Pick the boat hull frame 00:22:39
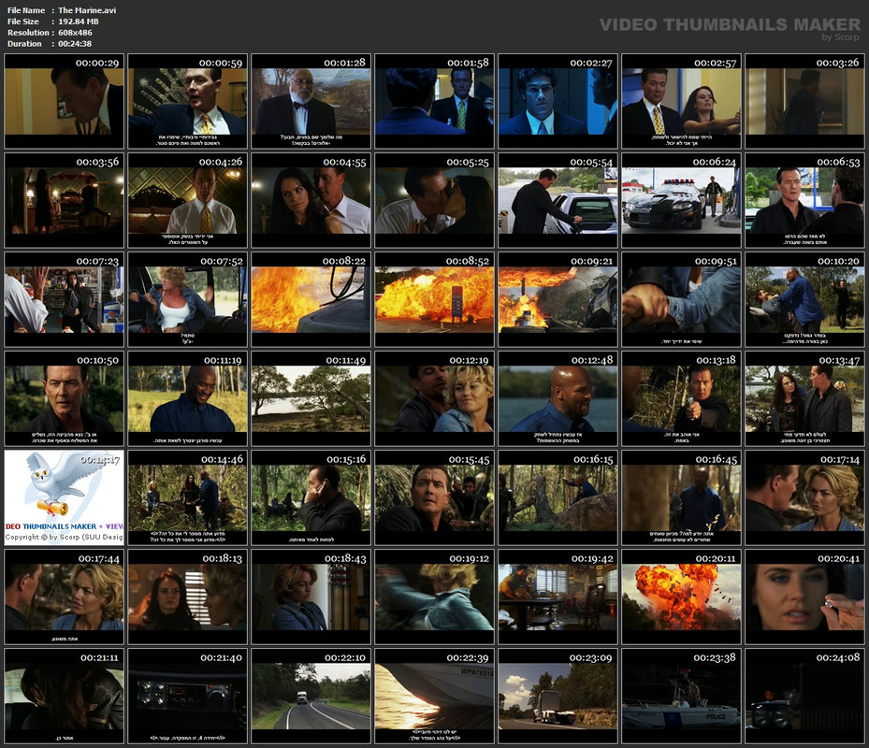 [434, 697]
